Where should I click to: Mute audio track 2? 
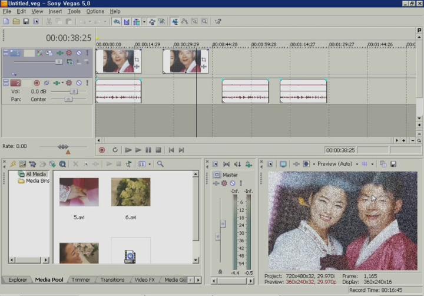79,83
